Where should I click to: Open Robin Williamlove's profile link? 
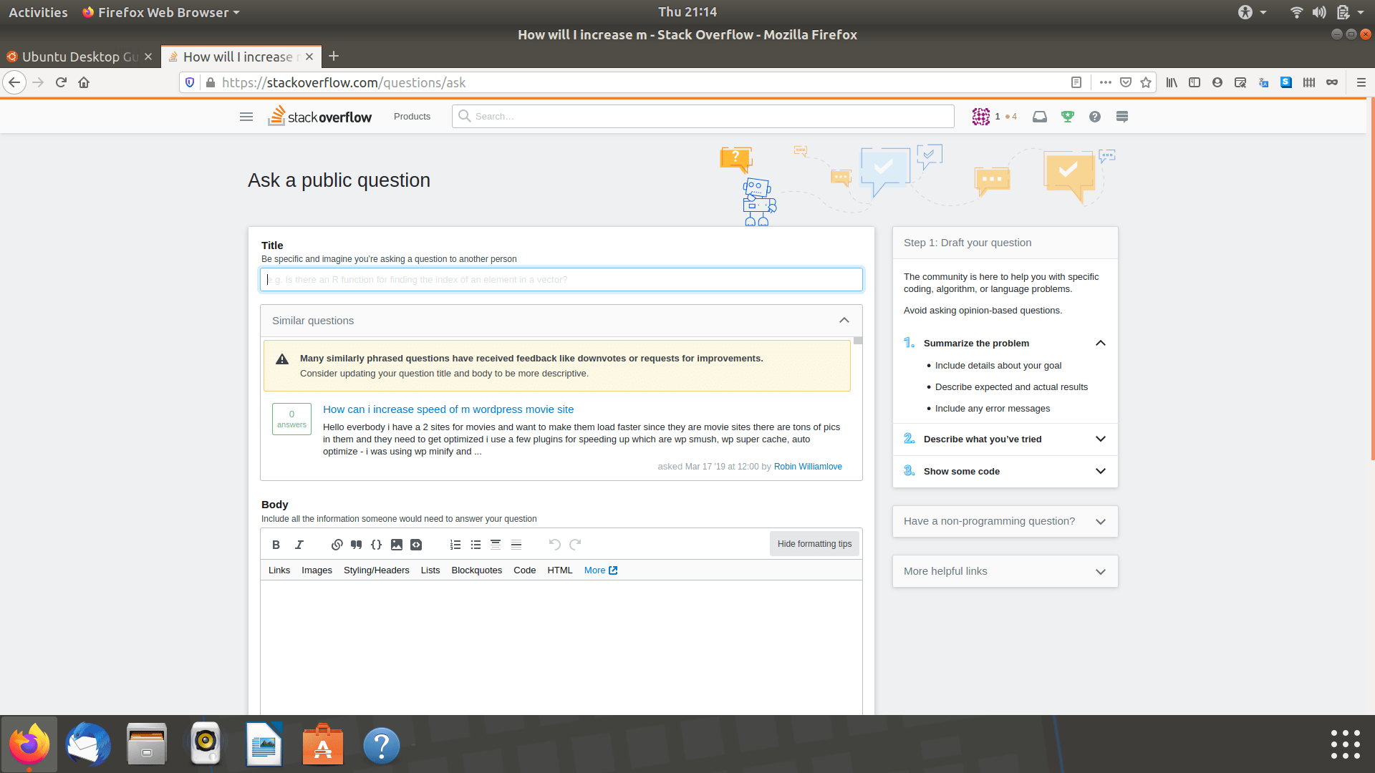pos(808,466)
